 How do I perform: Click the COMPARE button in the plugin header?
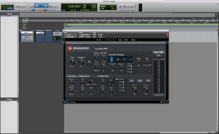click(88, 37)
